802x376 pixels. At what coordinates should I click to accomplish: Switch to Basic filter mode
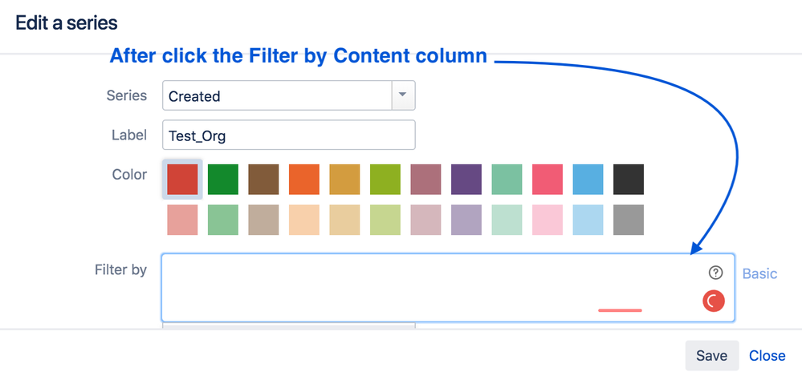[x=759, y=274]
